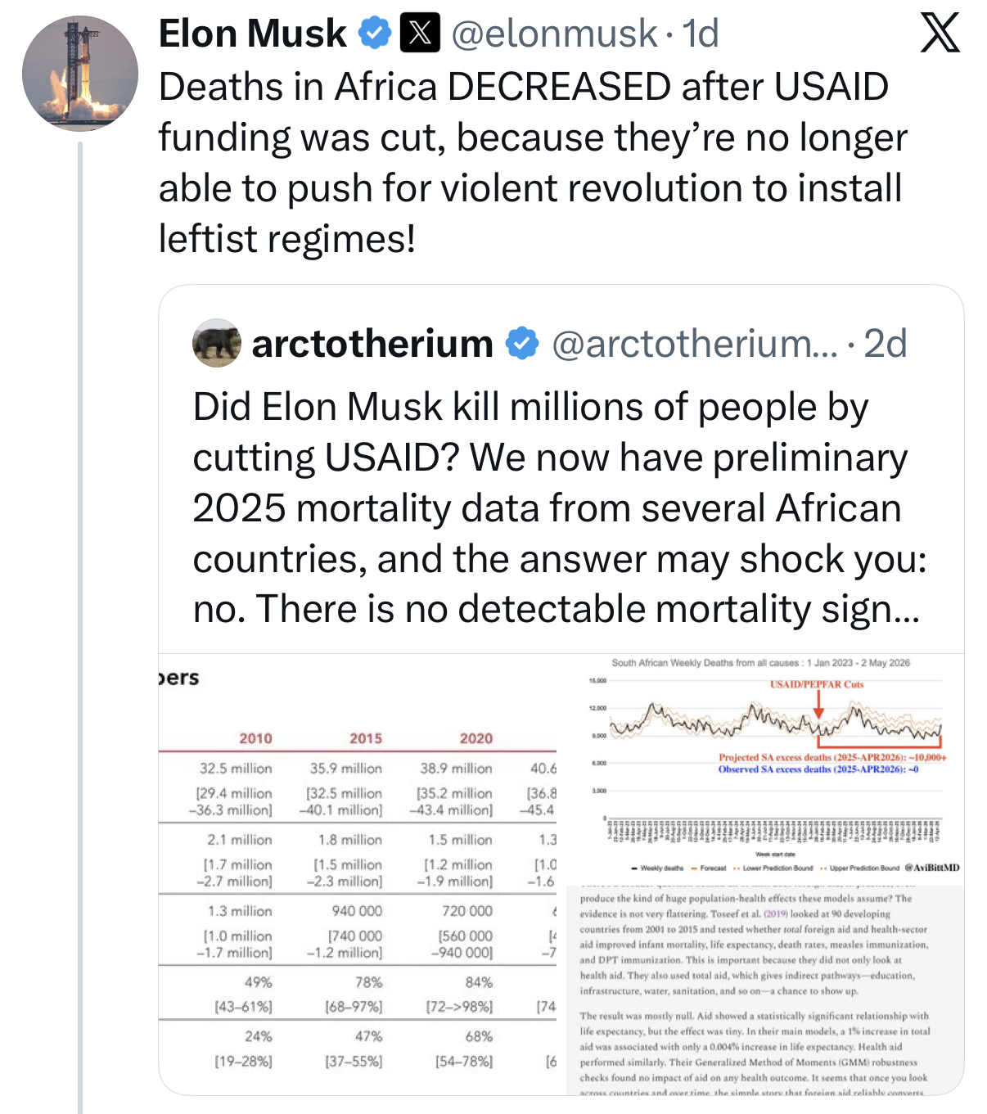Open the @elonmusk handle link
This screenshot has height=1114, width=987.
click(x=554, y=34)
